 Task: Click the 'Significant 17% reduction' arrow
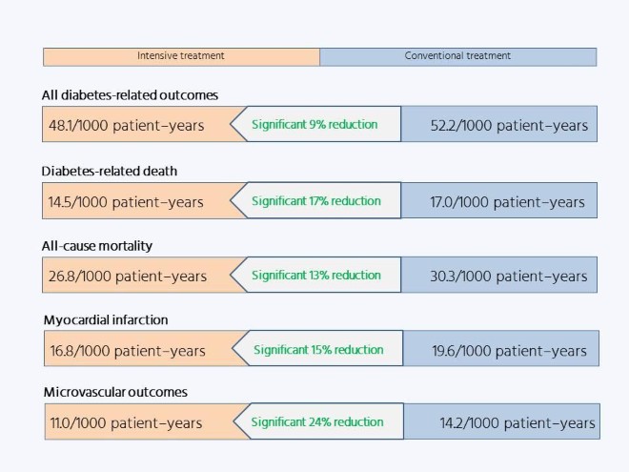click(x=315, y=200)
